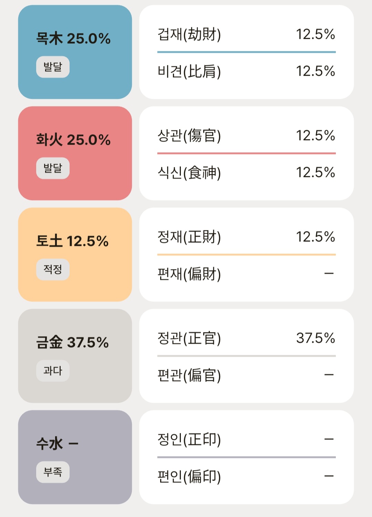The width and height of the screenshot is (372, 517).
Task: Tap the 편관(偏官) entry
Action: (246, 375)
